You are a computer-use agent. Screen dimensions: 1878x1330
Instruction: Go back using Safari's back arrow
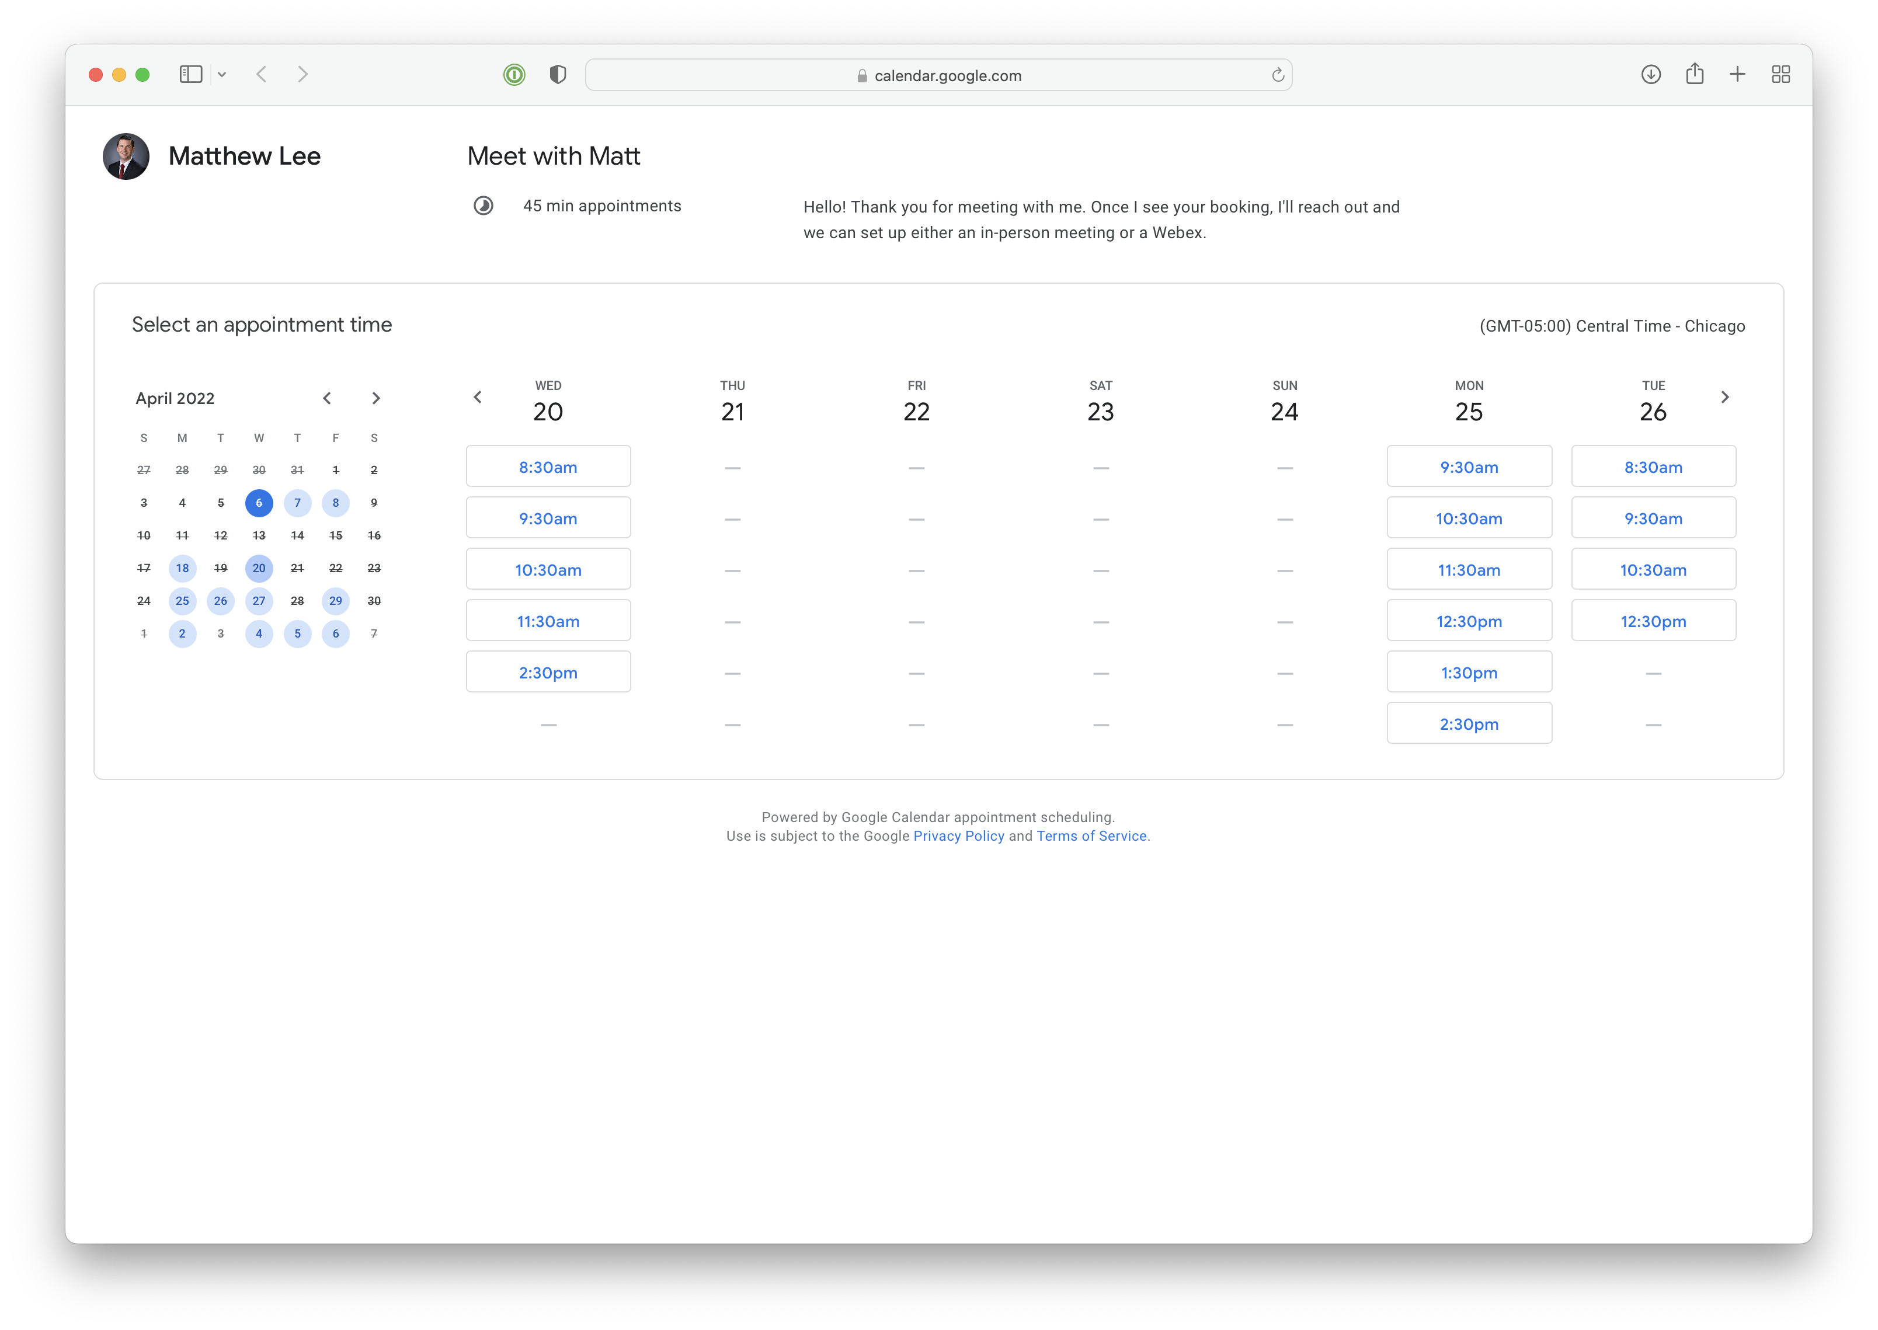tap(261, 75)
